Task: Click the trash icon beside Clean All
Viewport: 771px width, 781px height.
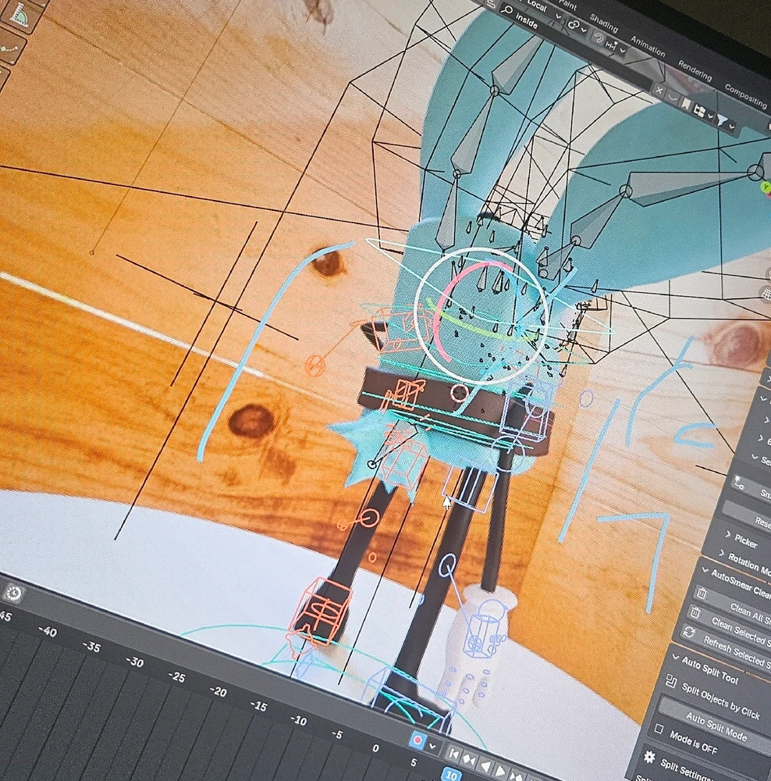Action: click(701, 594)
